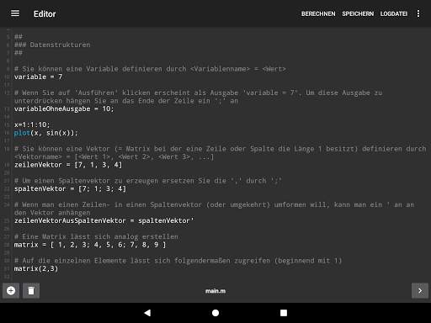This screenshot has width=431, height=323.
Task: Click the 'plot(x, sin(x));' line
Action: click(45, 133)
